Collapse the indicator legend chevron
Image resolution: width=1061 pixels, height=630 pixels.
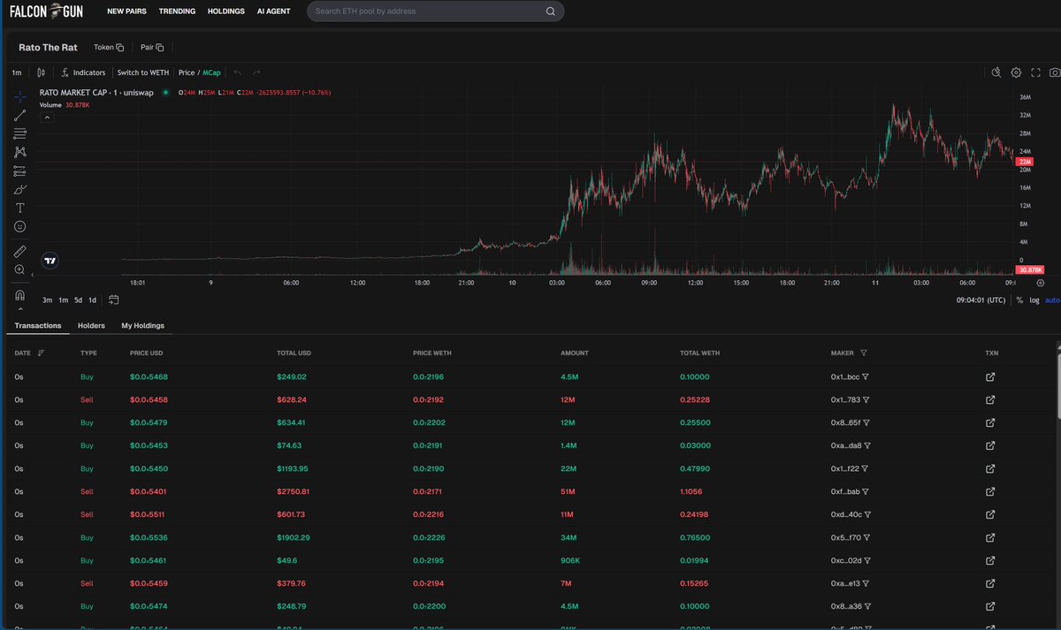tap(47, 118)
